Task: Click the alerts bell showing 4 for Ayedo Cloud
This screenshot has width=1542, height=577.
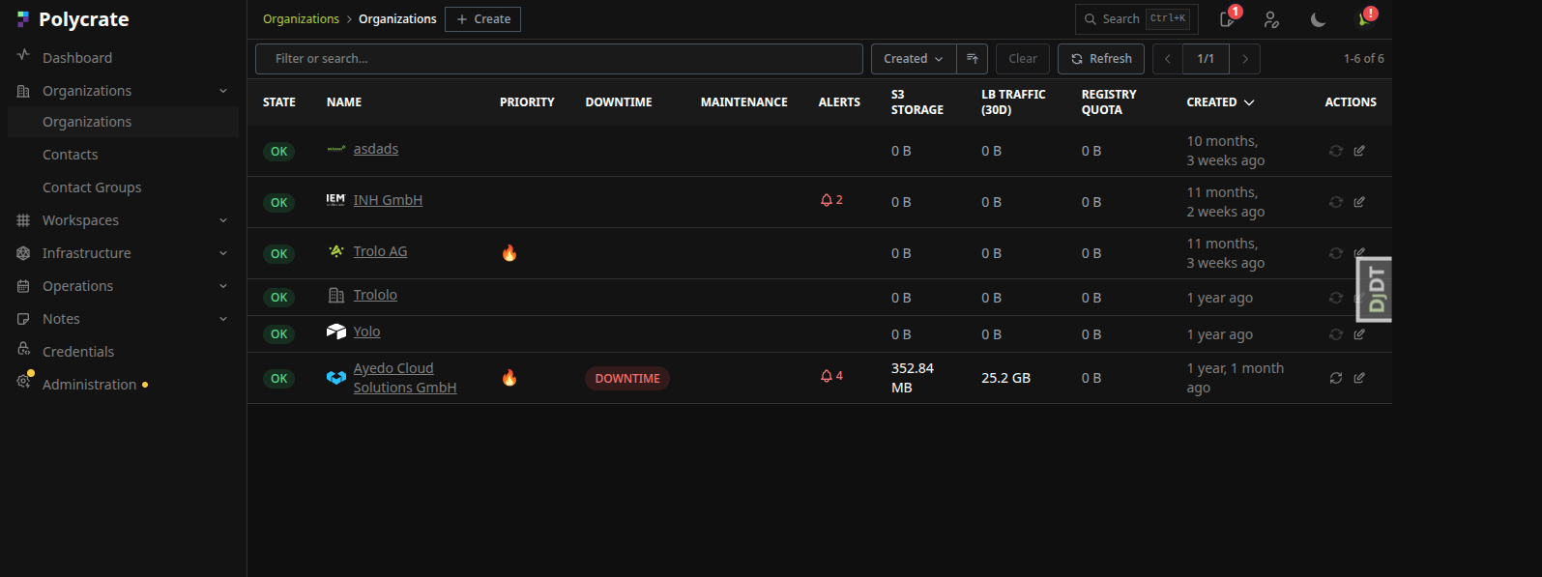Action: (x=831, y=376)
